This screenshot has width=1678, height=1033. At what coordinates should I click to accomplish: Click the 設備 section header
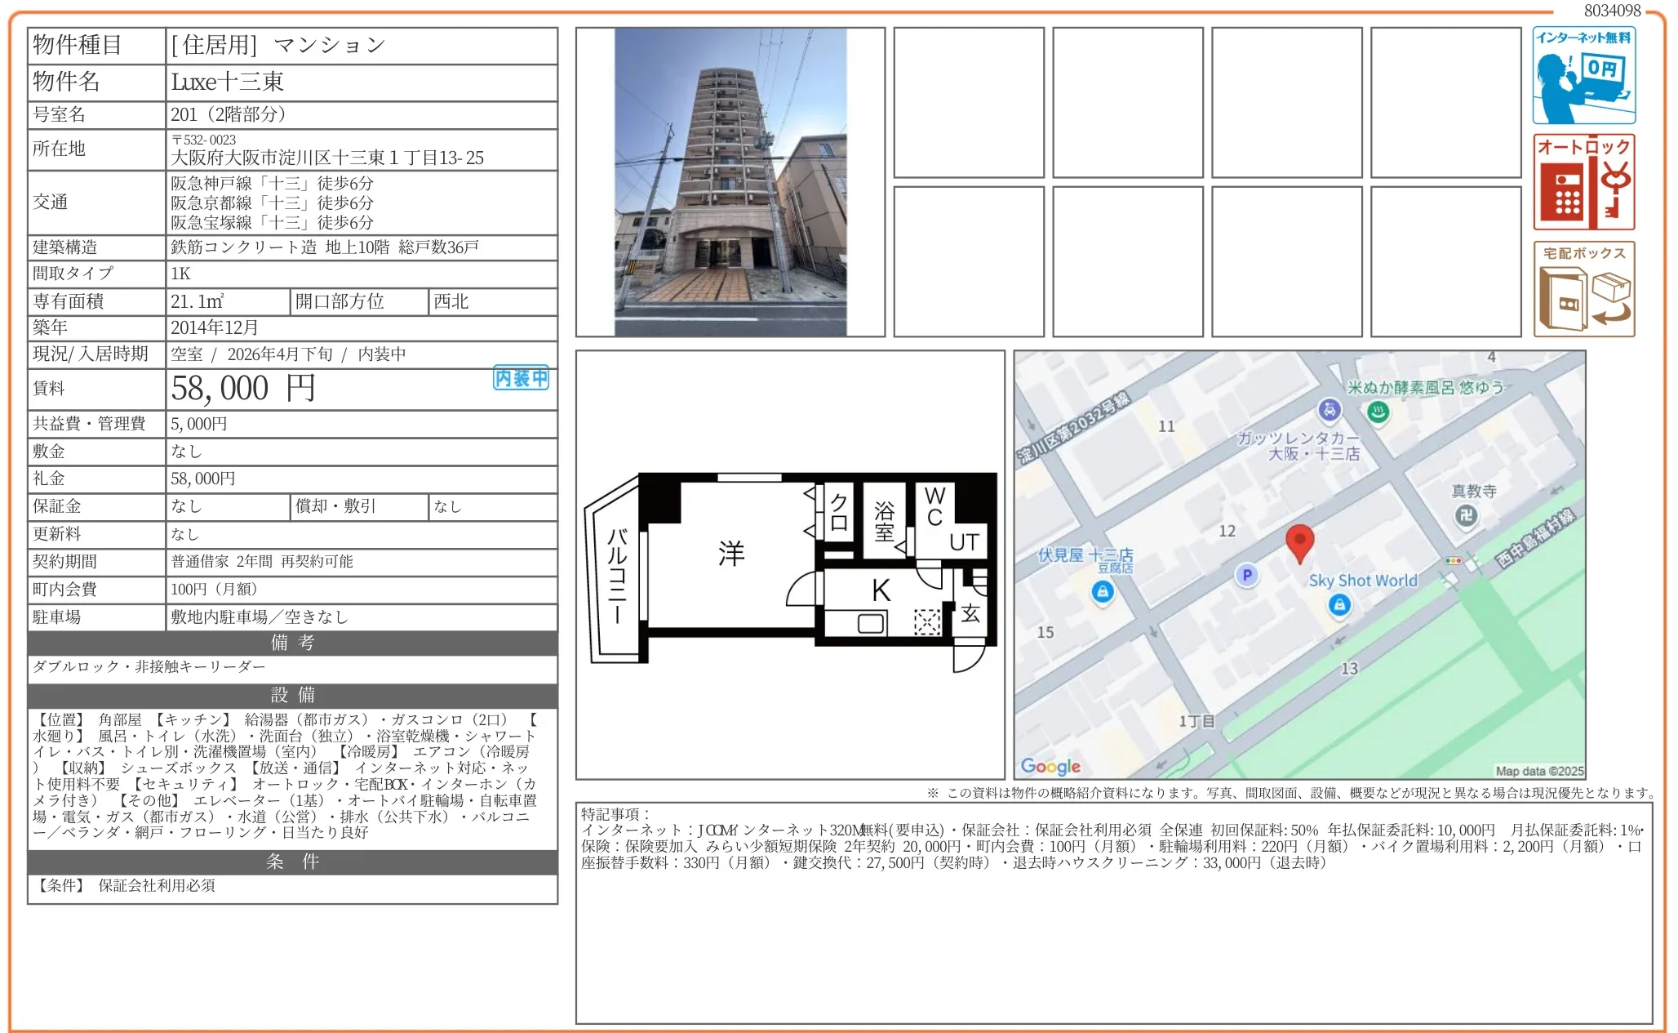292,695
